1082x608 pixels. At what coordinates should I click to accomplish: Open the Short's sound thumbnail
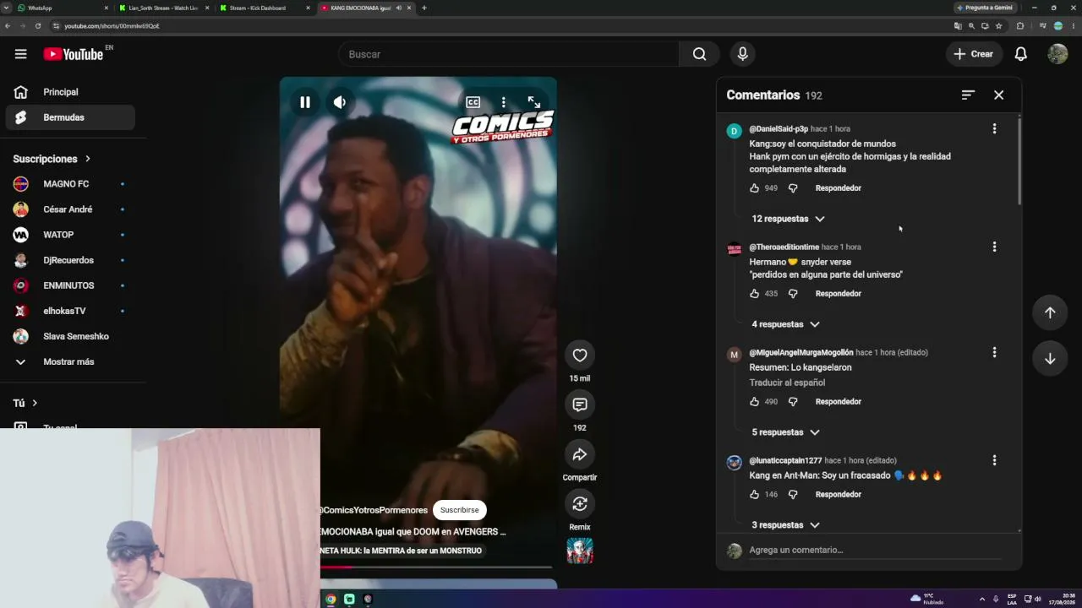(579, 551)
